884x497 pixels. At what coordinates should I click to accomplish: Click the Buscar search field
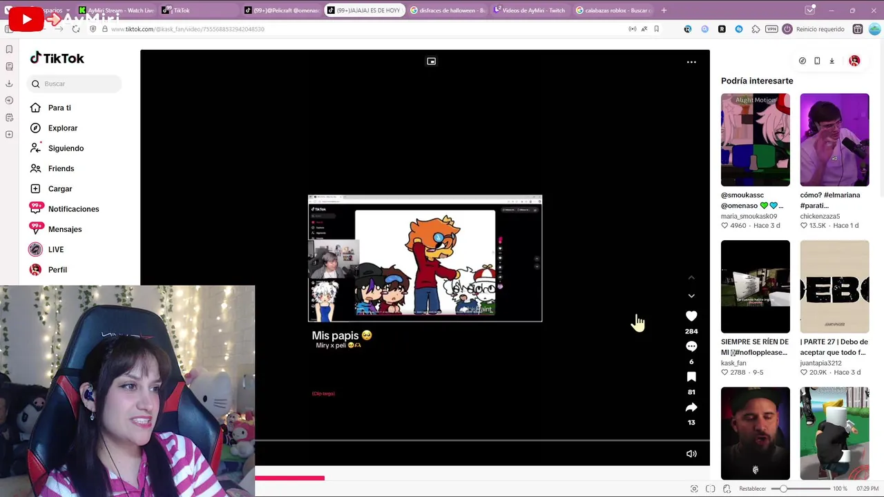[75, 84]
